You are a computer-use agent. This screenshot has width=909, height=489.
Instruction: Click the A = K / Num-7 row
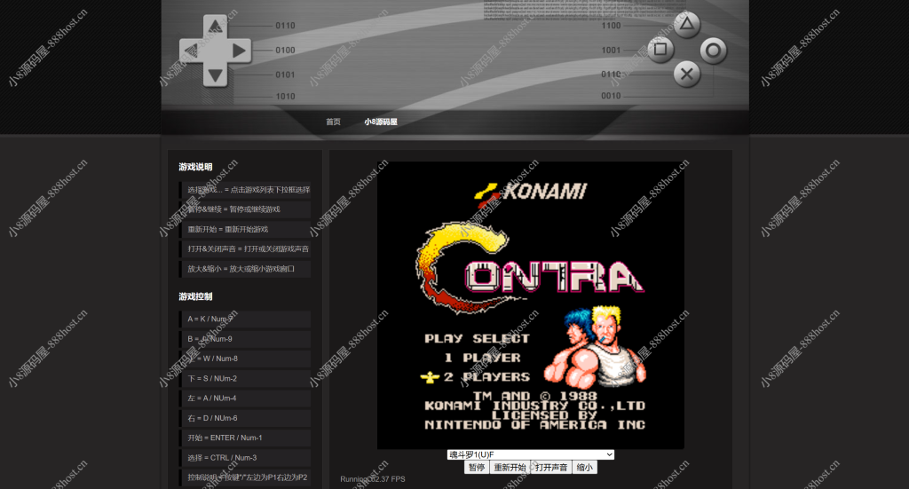(x=245, y=319)
